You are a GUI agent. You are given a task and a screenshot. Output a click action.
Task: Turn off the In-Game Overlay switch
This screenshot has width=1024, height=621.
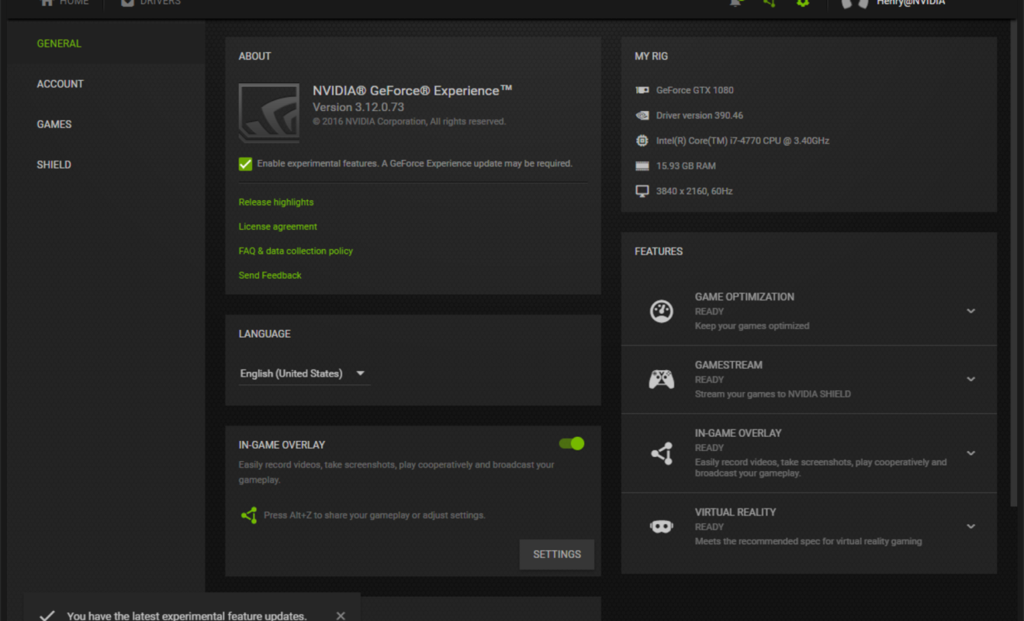(x=572, y=443)
